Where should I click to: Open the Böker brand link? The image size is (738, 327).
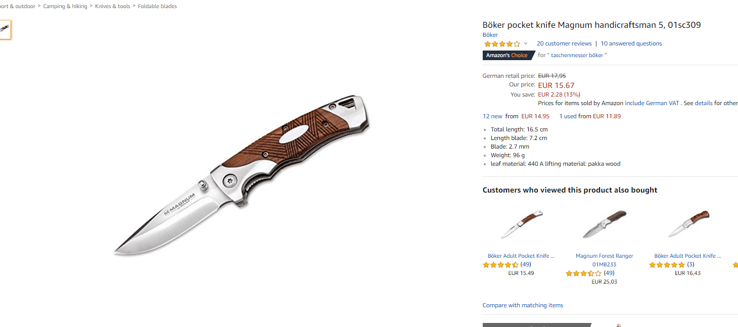490,35
